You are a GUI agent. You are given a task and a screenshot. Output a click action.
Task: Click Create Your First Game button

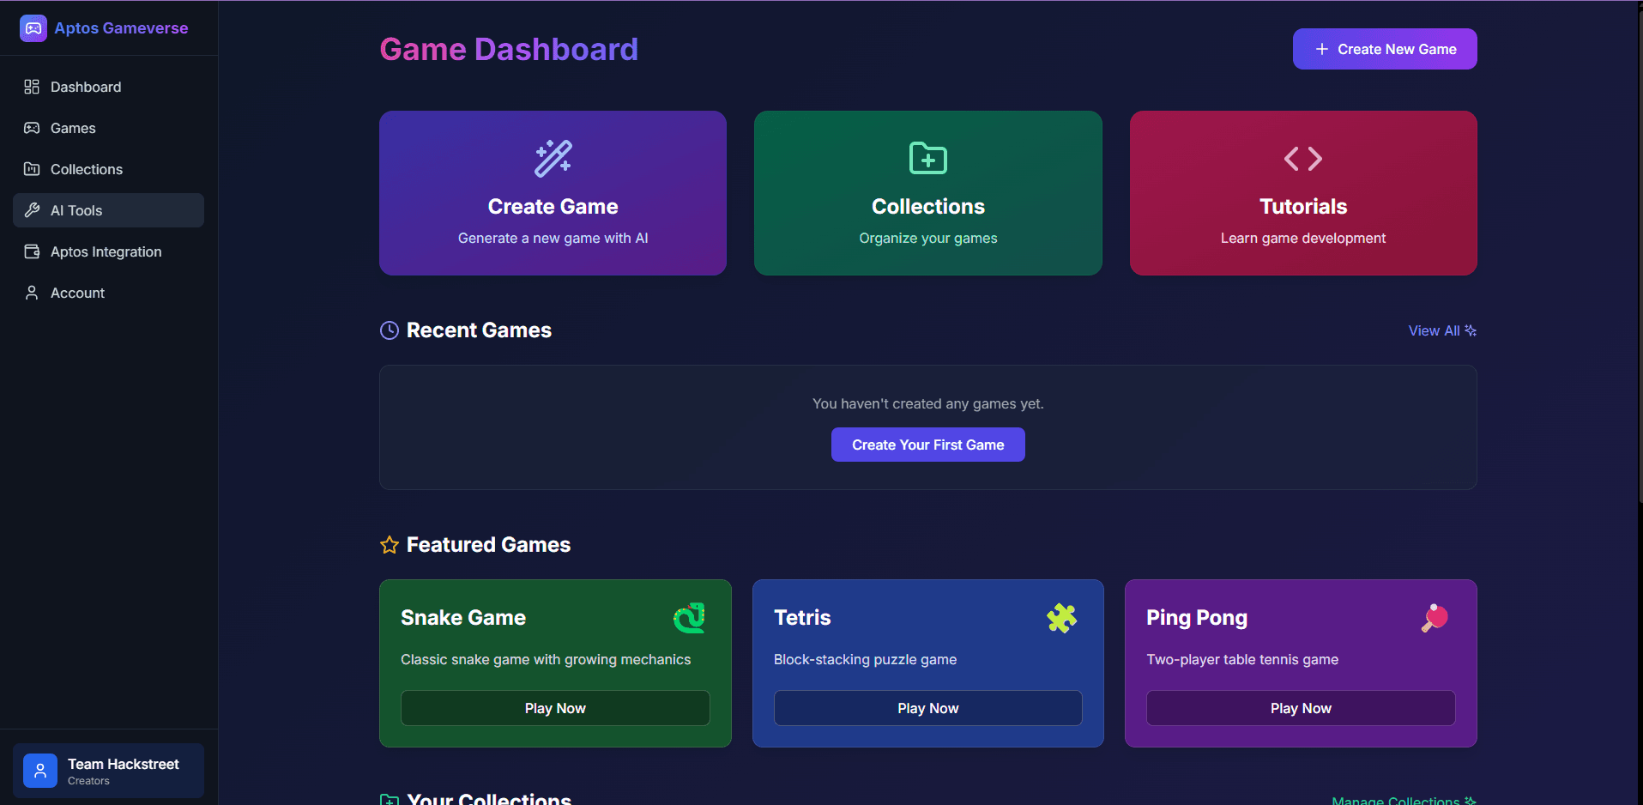(x=927, y=445)
